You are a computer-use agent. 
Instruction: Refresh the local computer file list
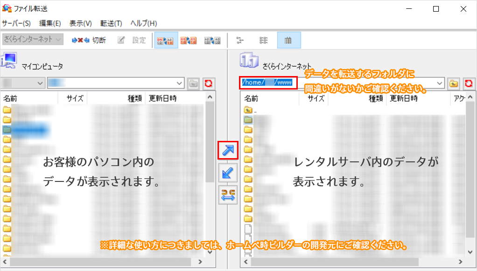[208, 83]
